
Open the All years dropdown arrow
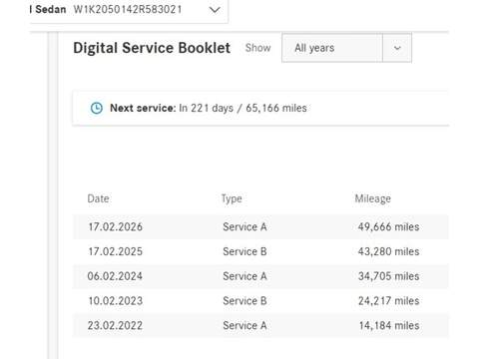[397, 48]
